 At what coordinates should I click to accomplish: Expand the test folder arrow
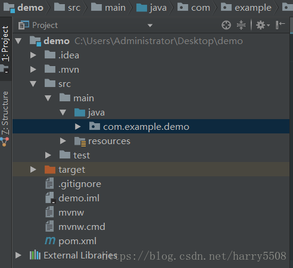[48, 155]
